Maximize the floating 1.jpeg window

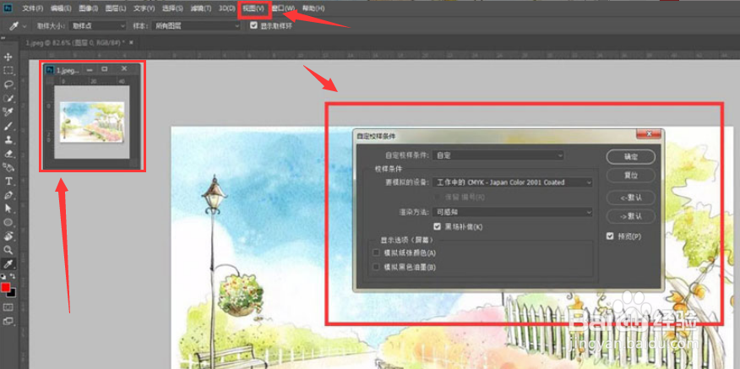(105, 69)
